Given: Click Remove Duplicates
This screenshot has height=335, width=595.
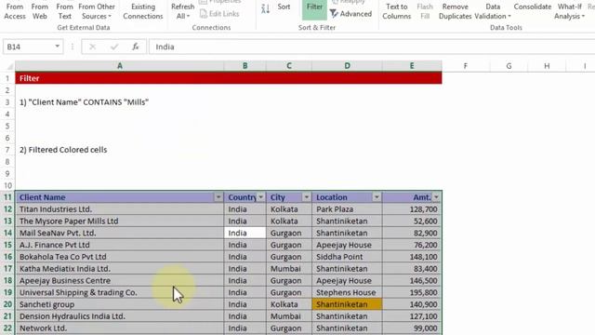Looking at the screenshot, I should point(455,11).
